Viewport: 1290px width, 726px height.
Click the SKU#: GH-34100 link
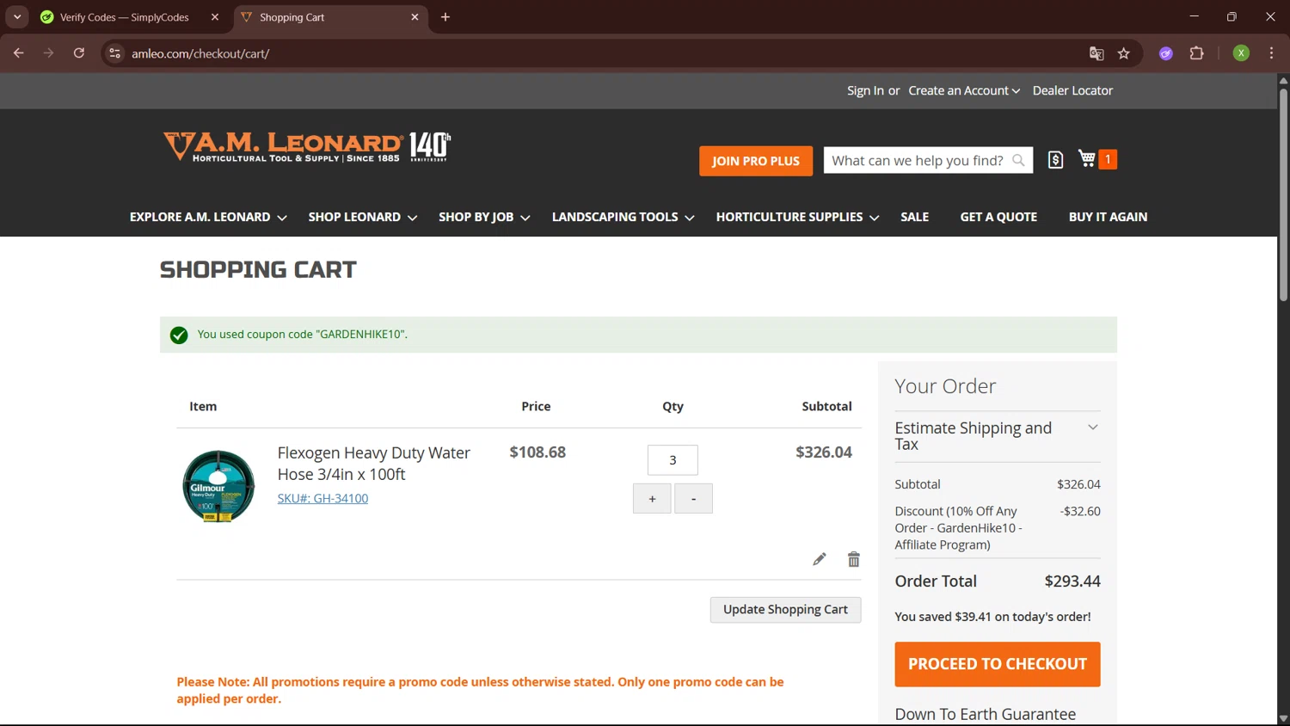pos(322,499)
